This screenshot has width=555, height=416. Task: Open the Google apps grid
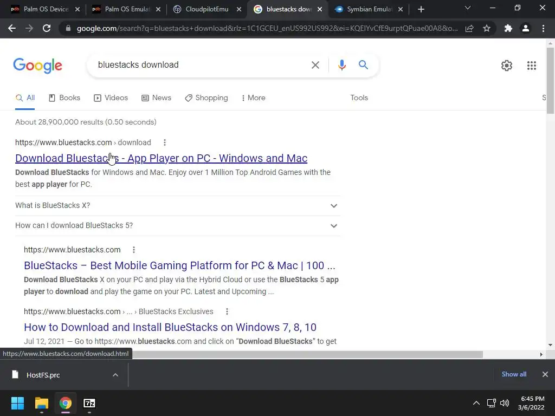pos(531,66)
